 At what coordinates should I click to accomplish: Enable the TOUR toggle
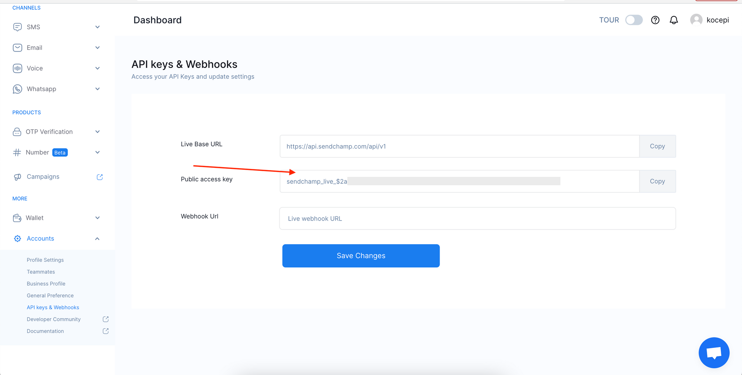(634, 20)
